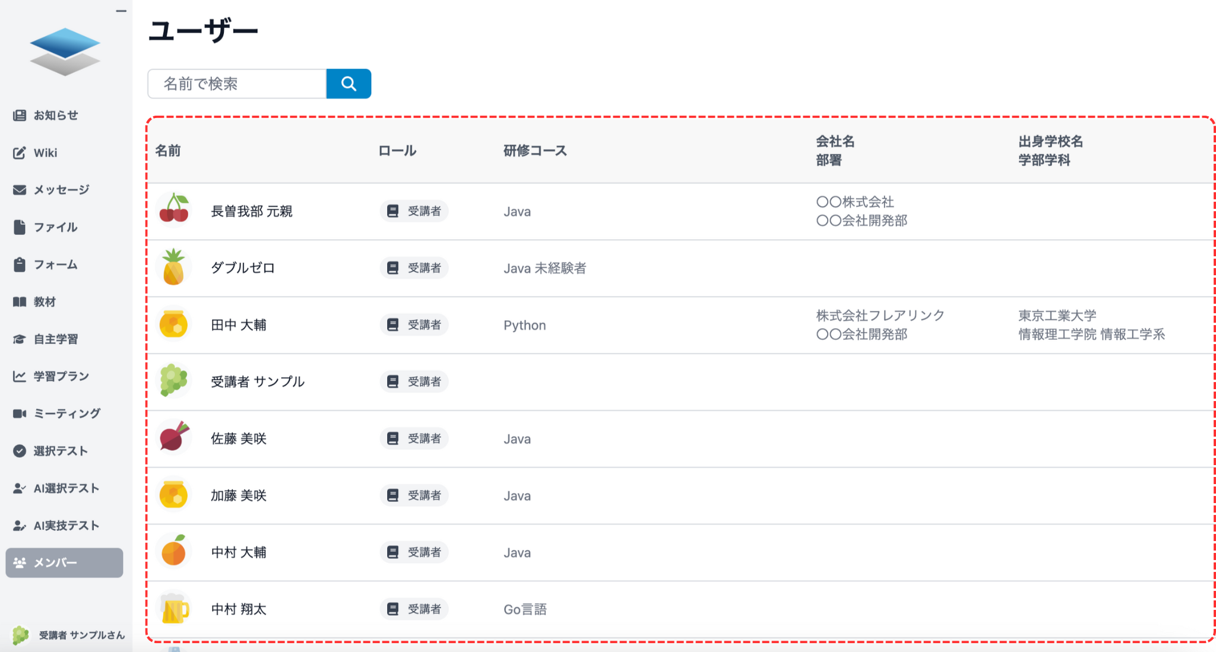Open AI選択テスト in the sidebar
Image resolution: width=1216 pixels, height=652 pixels.
click(x=65, y=488)
